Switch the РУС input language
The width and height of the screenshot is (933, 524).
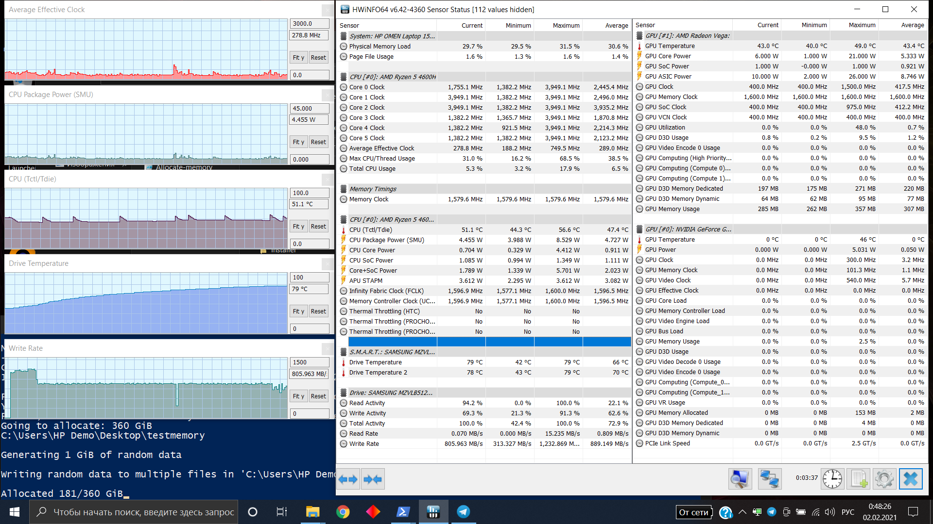[848, 512]
